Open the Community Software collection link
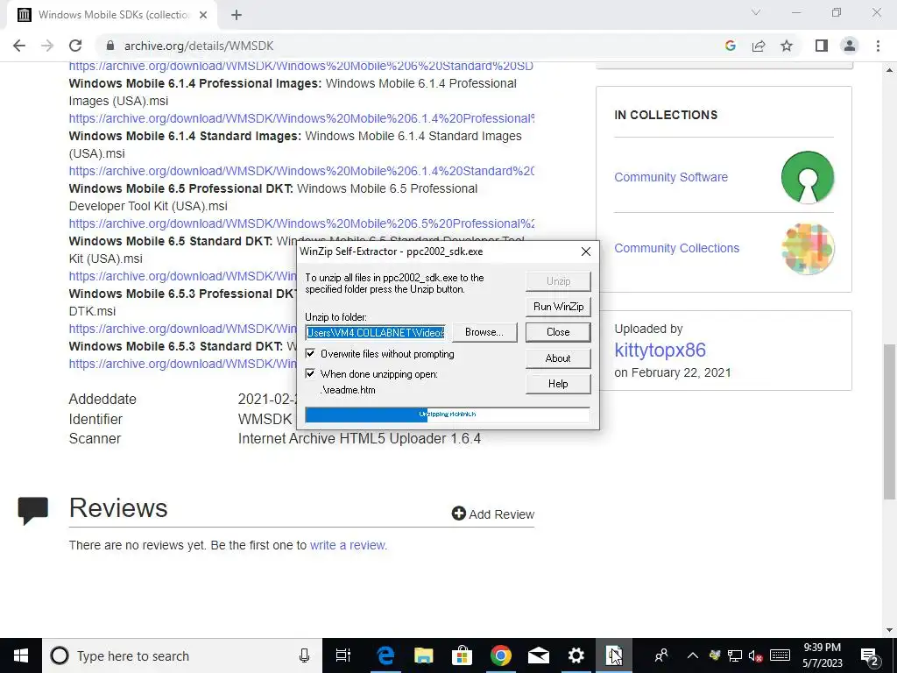The image size is (897, 673). click(670, 177)
